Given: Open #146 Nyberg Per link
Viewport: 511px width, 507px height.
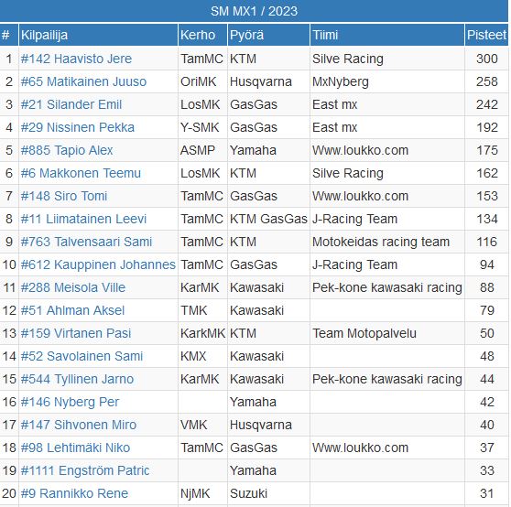Looking at the screenshot, I should coord(71,402).
